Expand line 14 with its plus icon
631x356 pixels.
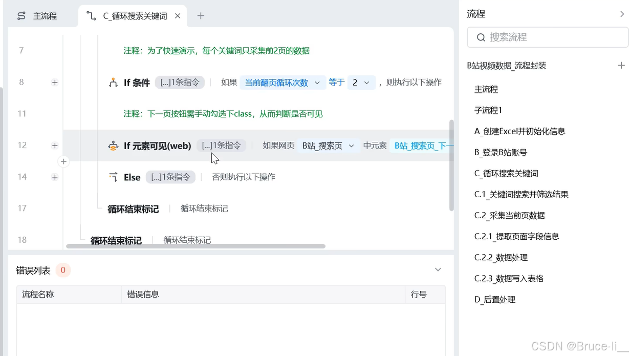click(55, 177)
